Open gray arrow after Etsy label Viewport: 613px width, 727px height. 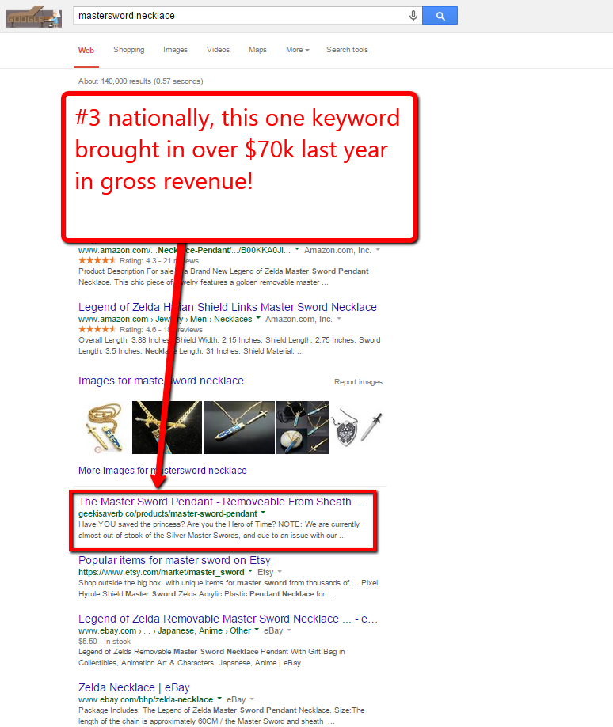pyautogui.click(x=280, y=572)
